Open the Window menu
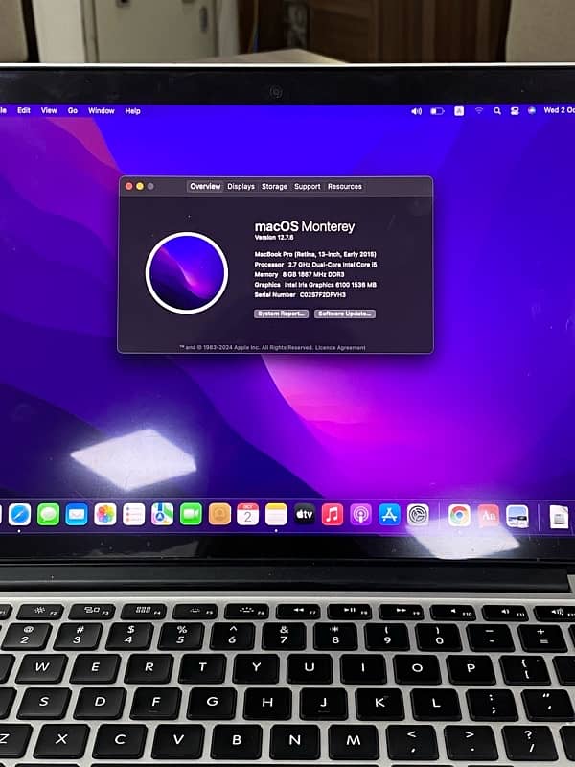 point(102,111)
